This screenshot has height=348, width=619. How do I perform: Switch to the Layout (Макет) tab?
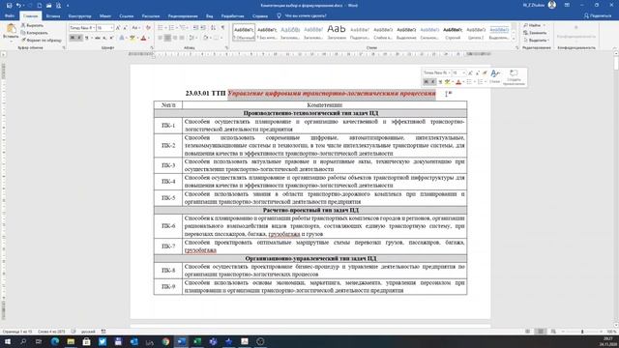click(105, 16)
